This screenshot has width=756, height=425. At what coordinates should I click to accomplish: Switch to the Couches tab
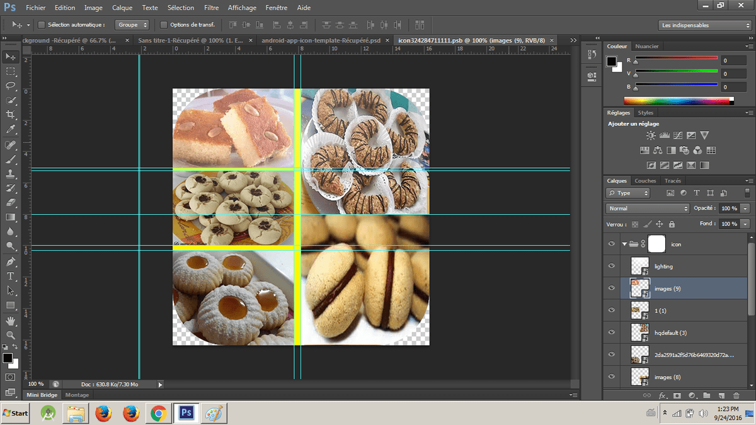coord(645,181)
